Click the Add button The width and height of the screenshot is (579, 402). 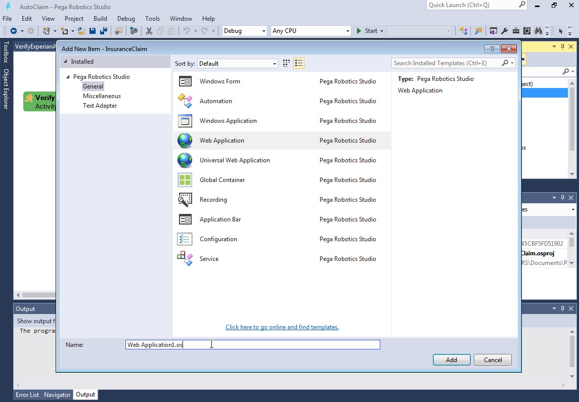(451, 360)
